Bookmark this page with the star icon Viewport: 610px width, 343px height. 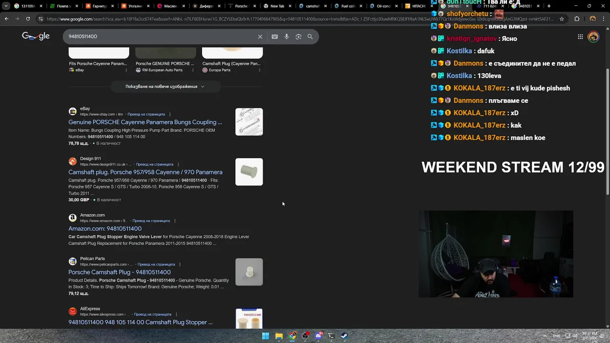point(562,19)
